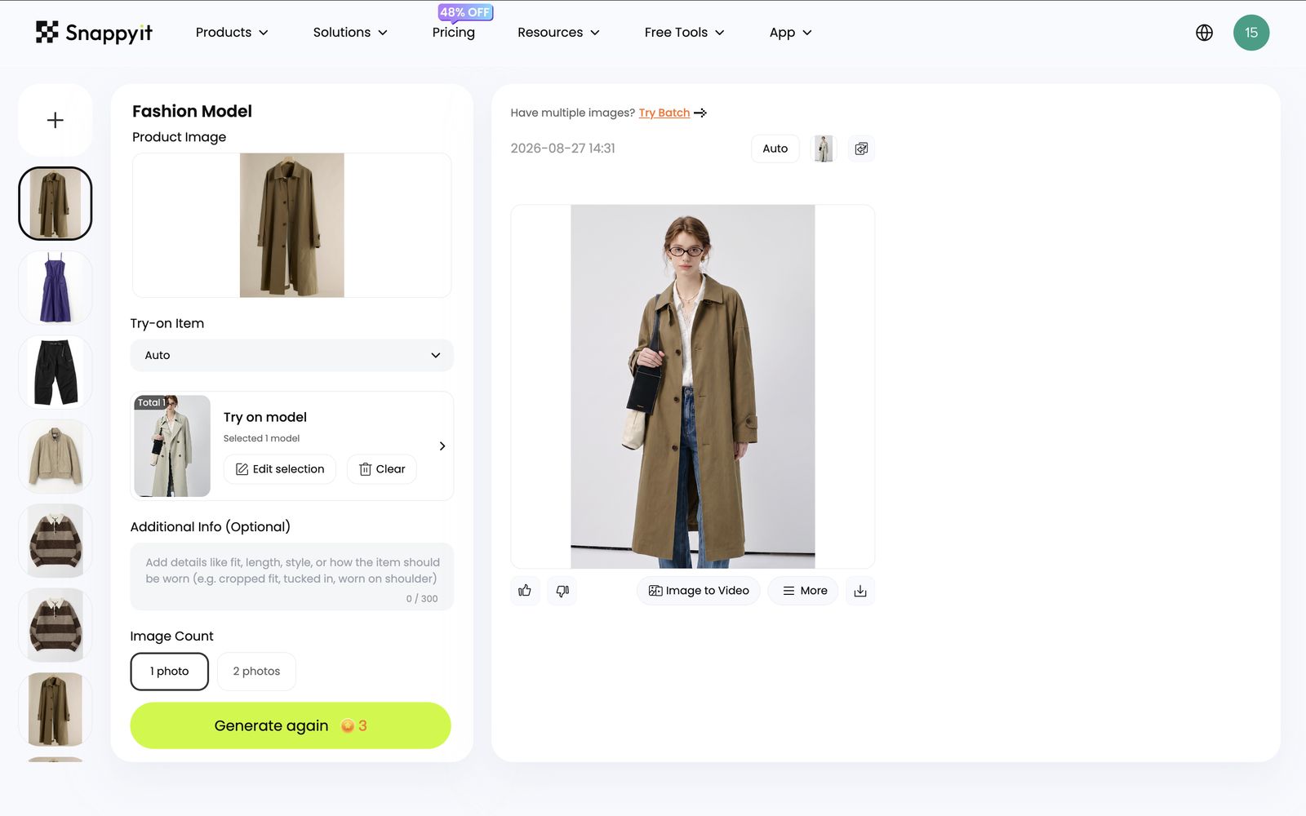Choose the 1 photo option
The width and height of the screenshot is (1306, 816).
(169, 671)
